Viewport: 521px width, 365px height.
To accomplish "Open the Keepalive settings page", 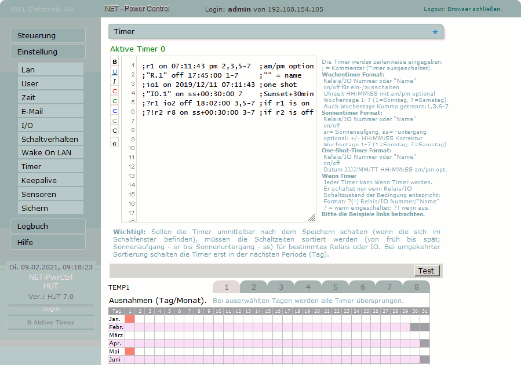I will pos(50,180).
